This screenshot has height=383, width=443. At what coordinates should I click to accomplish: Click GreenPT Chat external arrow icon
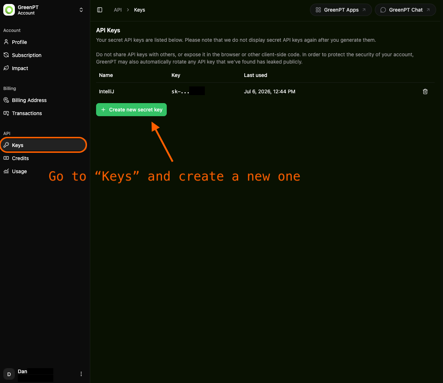click(428, 10)
